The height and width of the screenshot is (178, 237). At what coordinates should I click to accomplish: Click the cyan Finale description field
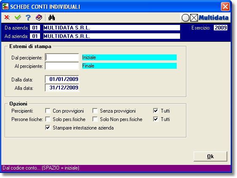[129, 66]
